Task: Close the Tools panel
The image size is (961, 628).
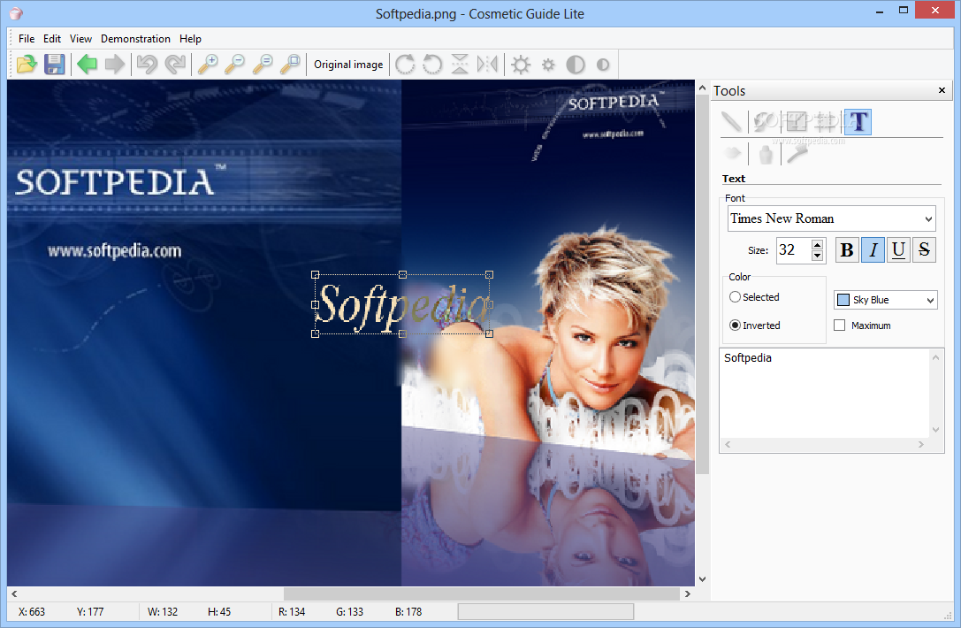Action: [942, 90]
